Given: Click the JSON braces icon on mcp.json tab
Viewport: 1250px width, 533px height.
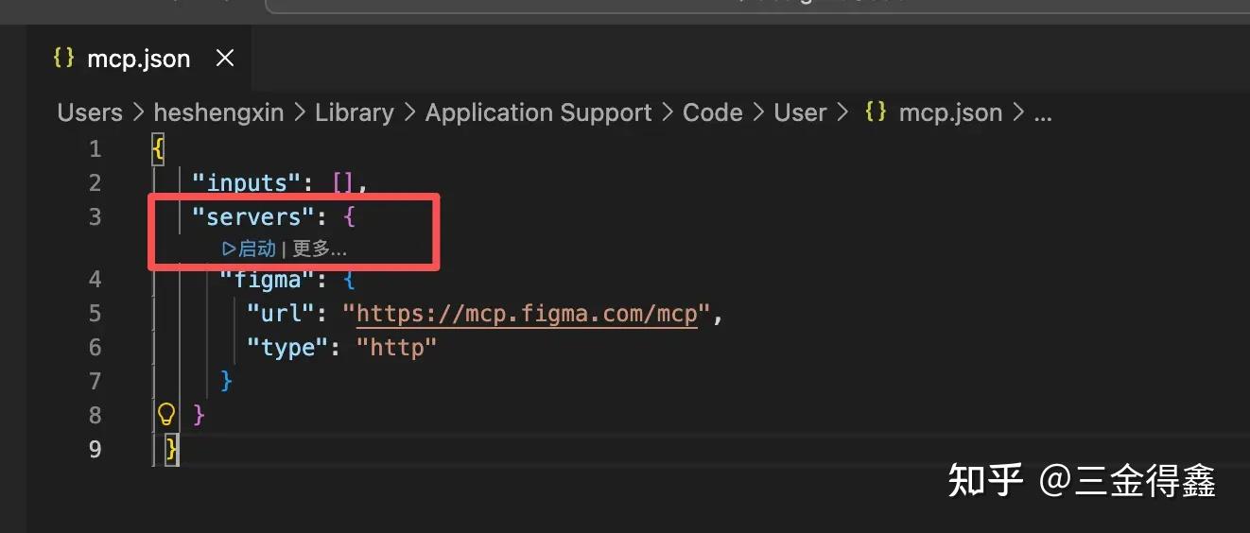Looking at the screenshot, I should pyautogui.click(x=63, y=58).
